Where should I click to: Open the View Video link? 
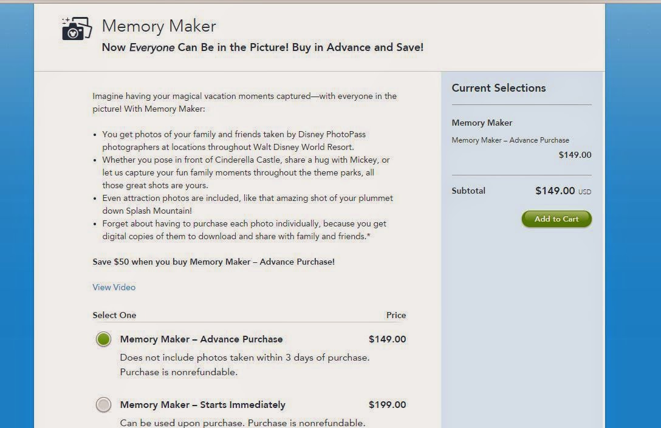(x=114, y=287)
